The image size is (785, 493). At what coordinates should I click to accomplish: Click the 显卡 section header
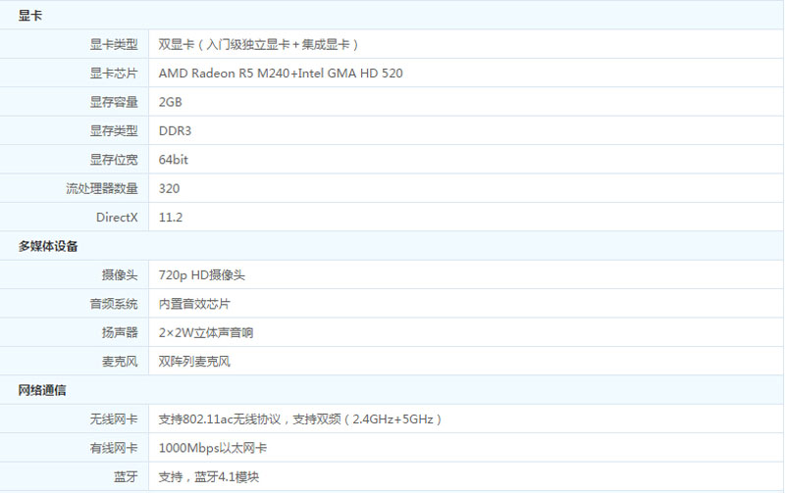[30, 16]
